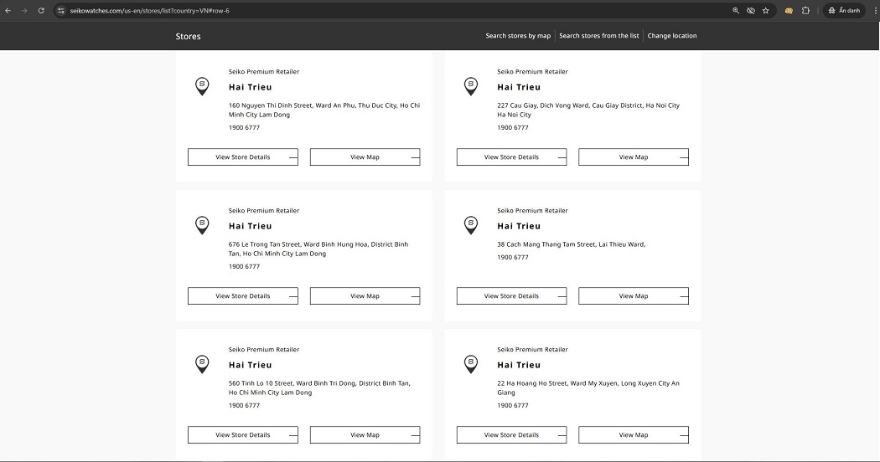
Task: Click 'Seiko Premium Retailer' label above 227 Cau Giay store
Action: (532, 72)
